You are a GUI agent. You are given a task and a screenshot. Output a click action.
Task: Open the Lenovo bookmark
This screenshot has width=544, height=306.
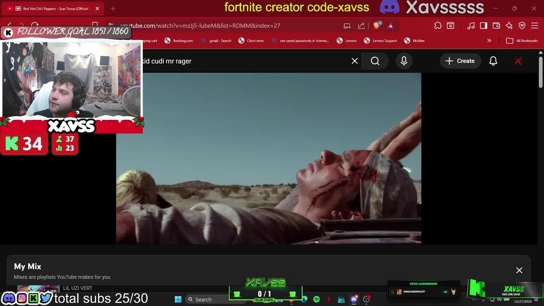click(x=347, y=41)
